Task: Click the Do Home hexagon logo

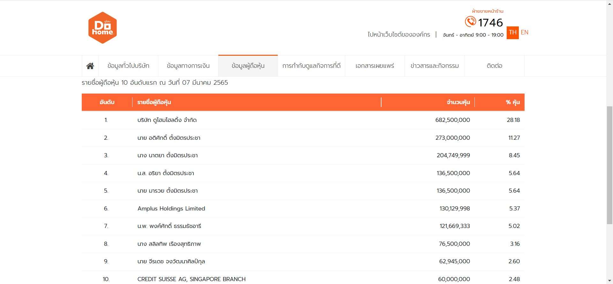Action: [102, 28]
